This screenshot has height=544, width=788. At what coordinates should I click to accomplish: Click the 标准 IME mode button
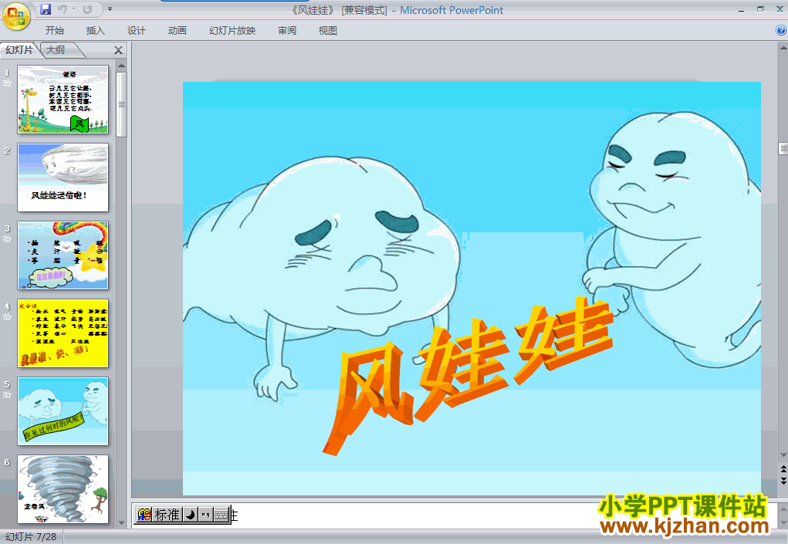(167, 515)
